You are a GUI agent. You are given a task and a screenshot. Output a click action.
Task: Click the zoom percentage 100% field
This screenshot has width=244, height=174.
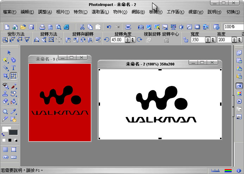[233, 27]
